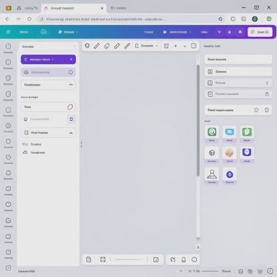The width and height of the screenshot is (277, 277).
Task: Open the hamburger menu in the gradient header
Action: [x=8, y=32]
